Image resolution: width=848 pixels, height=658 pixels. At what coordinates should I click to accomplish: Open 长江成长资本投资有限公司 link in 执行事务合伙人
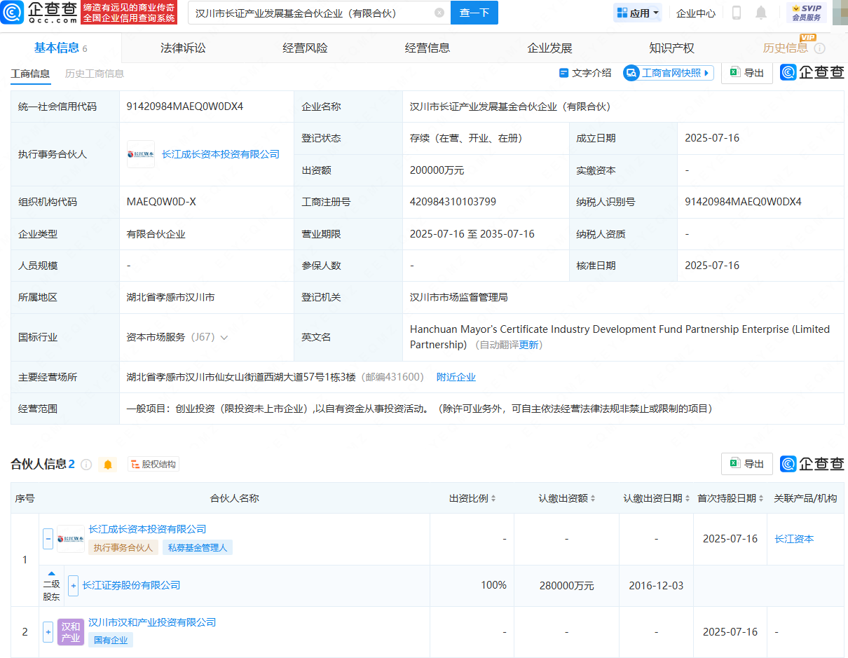coord(221,154)
